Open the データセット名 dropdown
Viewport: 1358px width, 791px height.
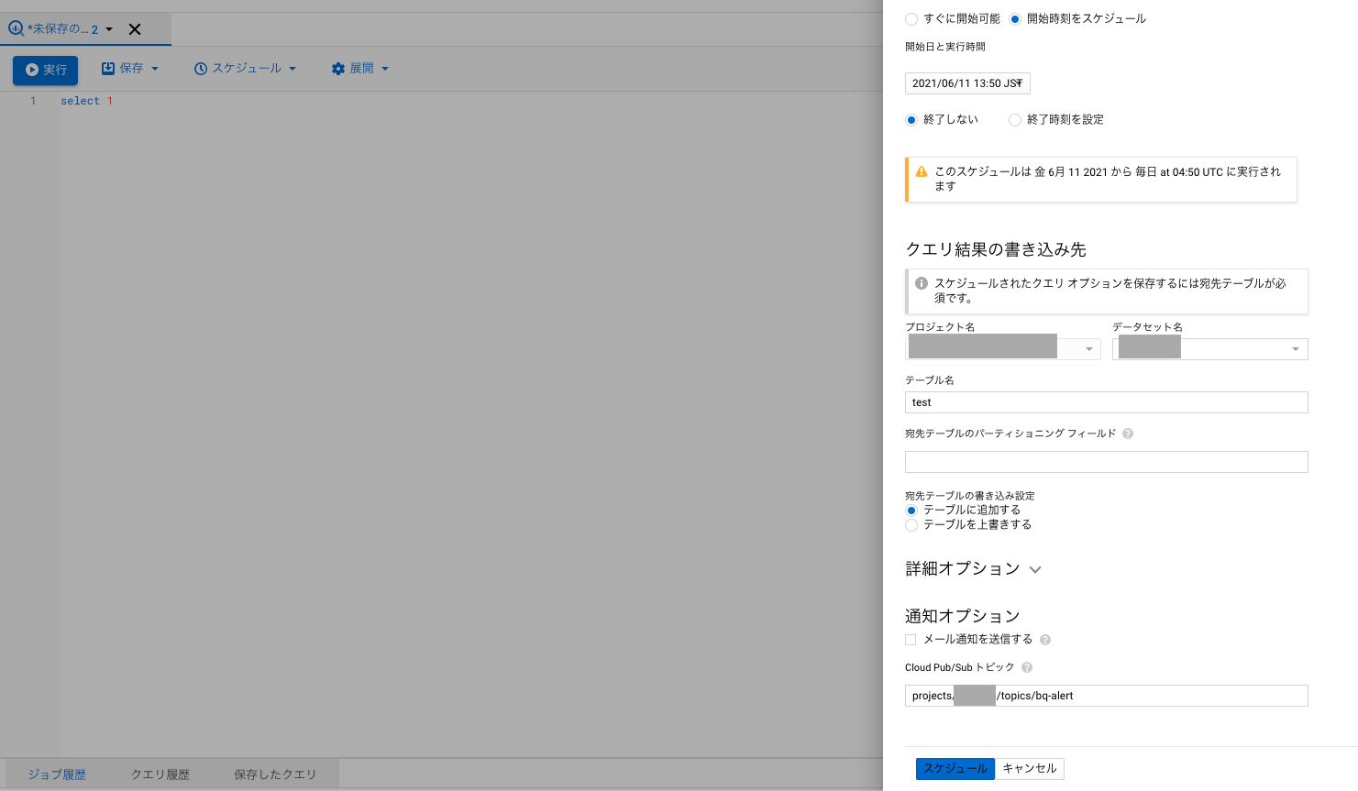(x=1295, y=349)
